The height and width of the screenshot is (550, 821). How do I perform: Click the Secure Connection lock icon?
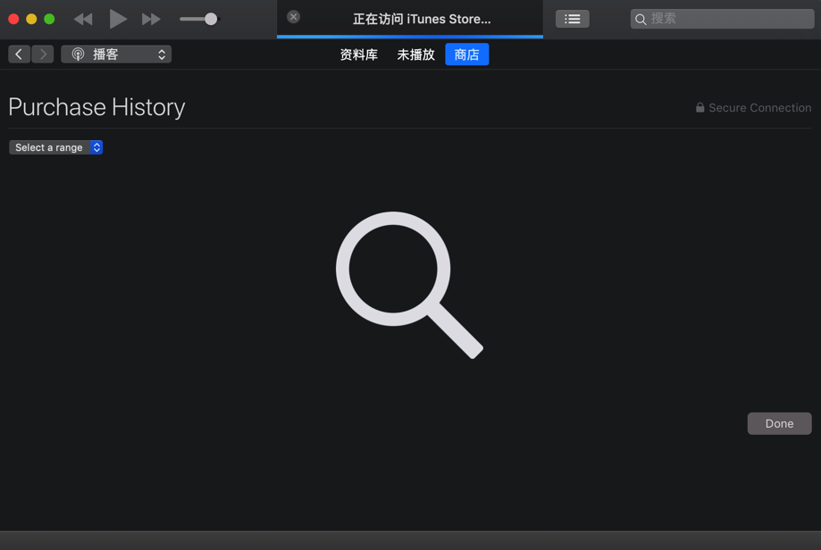[x=700, y=107]
